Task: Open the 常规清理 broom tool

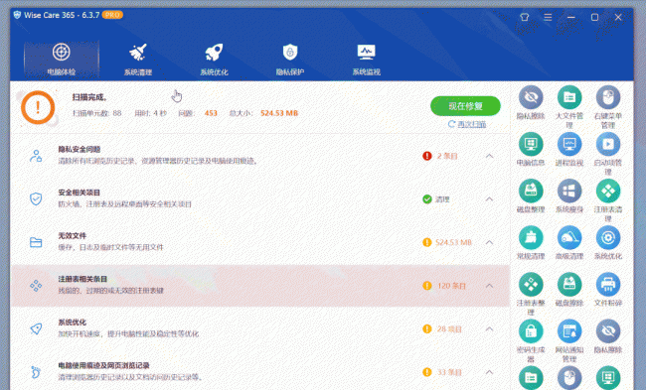Action: coord(531,243)
